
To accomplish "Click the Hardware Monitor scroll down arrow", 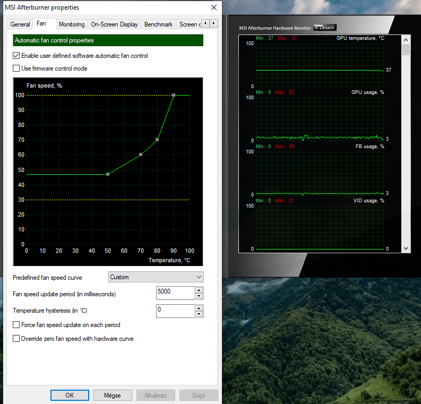I will click(406, 248).
